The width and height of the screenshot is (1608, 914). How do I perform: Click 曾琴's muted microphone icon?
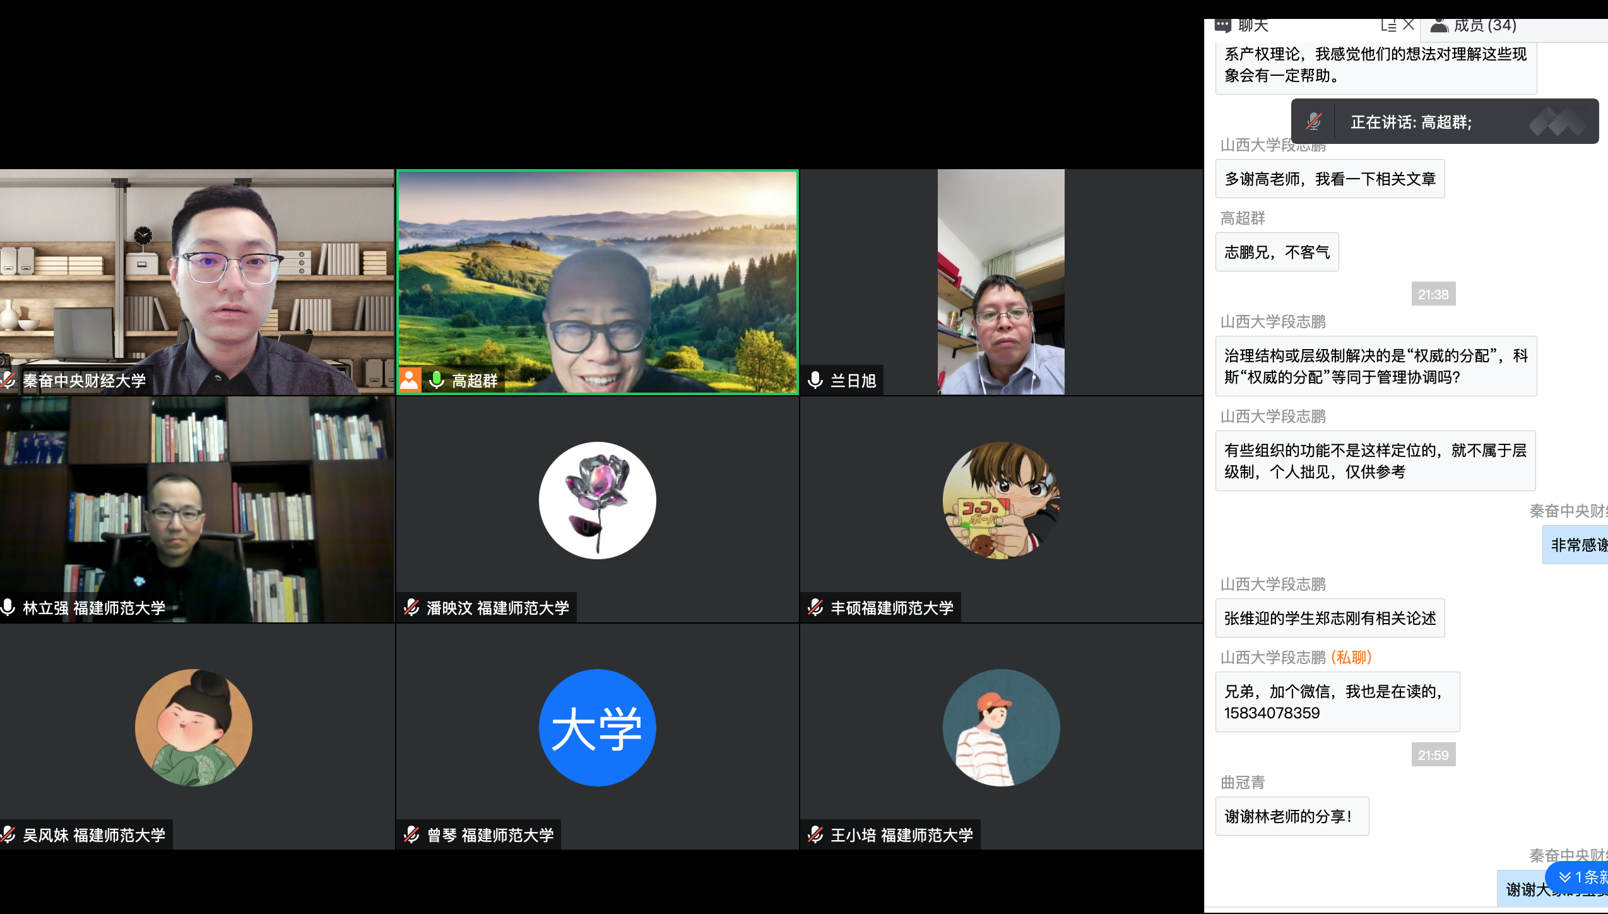(411, 834)
